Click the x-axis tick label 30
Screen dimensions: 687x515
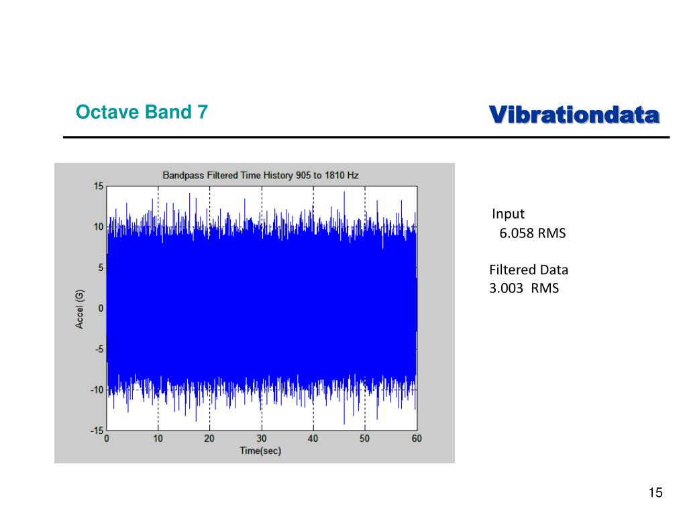[x=262, y=439]
